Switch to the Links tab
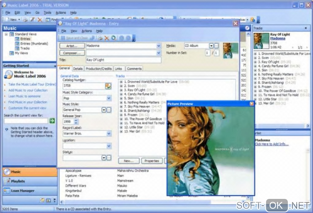 pos(118,69)
